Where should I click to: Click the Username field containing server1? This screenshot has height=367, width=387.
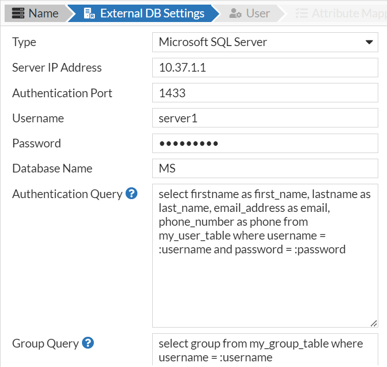265,118
